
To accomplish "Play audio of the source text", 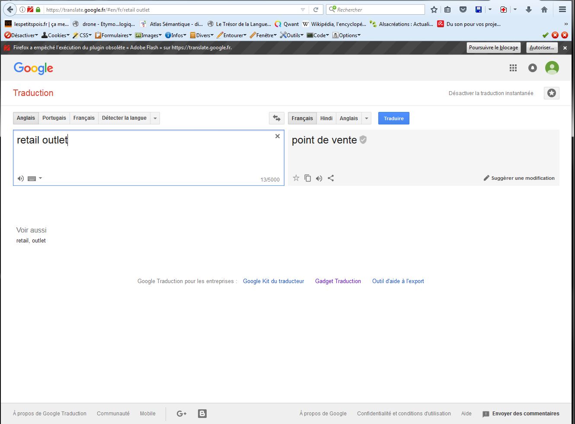I will click(x=20, y=179).
